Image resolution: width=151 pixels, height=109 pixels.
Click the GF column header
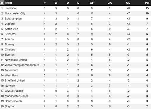pos(92,3)
